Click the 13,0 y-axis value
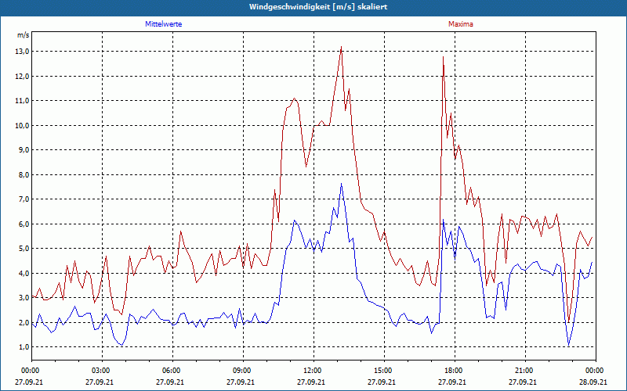 click(x=23, y=52)
